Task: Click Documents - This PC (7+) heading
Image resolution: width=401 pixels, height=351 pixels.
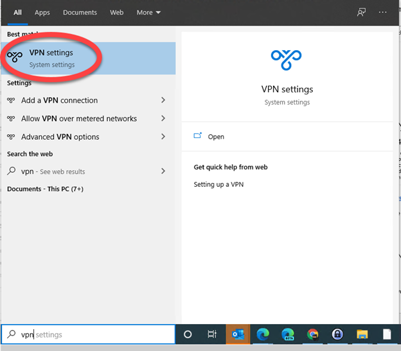Action: tap(45, 189)
